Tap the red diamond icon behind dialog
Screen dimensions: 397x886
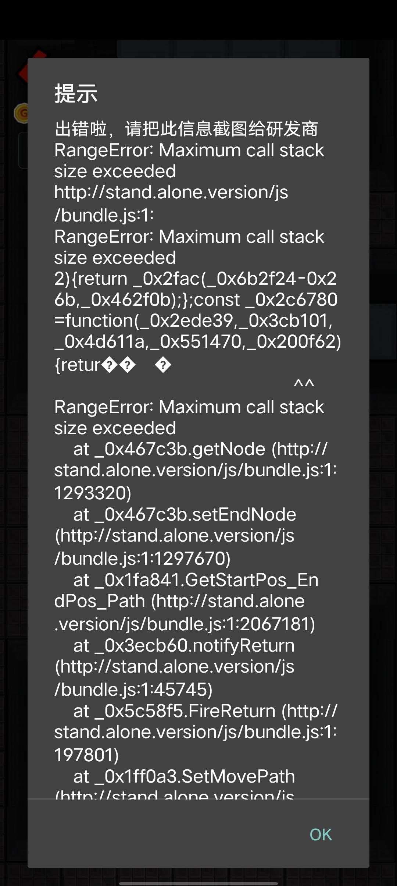(23, 70)
